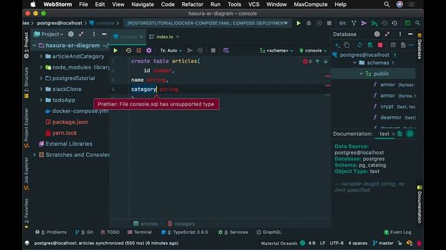Collapse the public schema node
Image resolution: width=446 pixels, height=250 pixels.
pyautogui.click(x=361, y=74)
